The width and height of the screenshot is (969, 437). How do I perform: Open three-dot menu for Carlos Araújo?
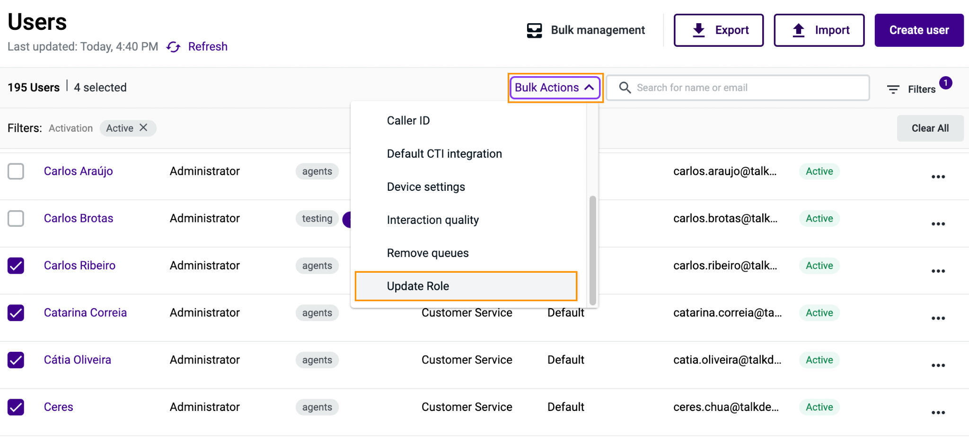(938, 177)
